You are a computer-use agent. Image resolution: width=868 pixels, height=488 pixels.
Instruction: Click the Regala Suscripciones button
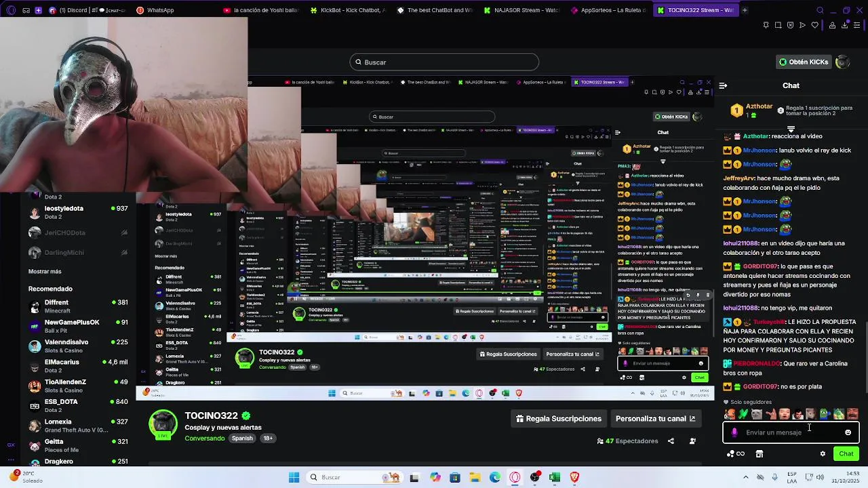pos(559,419)
